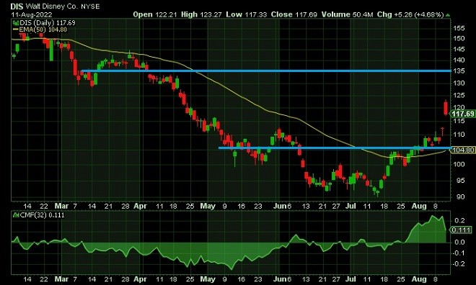Click the 104.80 EMA tag on price axis
Screen dimensions: 476x285
[462, 150]
